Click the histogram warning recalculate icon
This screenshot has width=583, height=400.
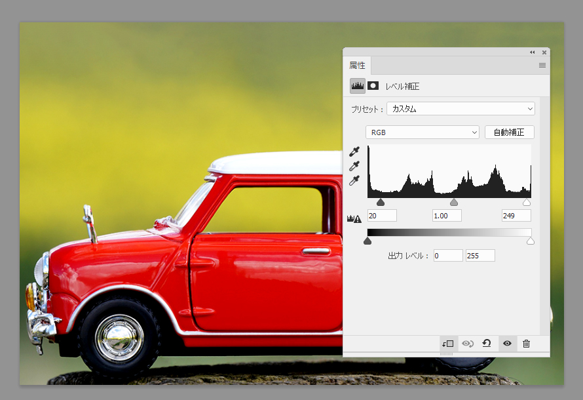click(x=354, y=219)
